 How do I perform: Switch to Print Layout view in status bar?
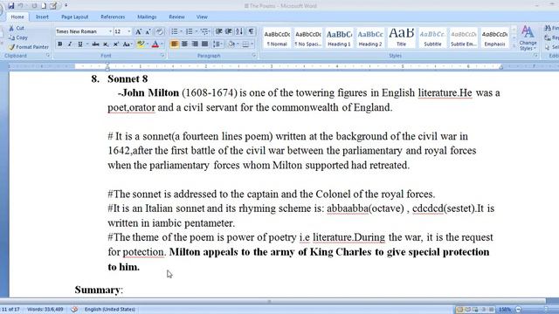click(x=459, y=310)
